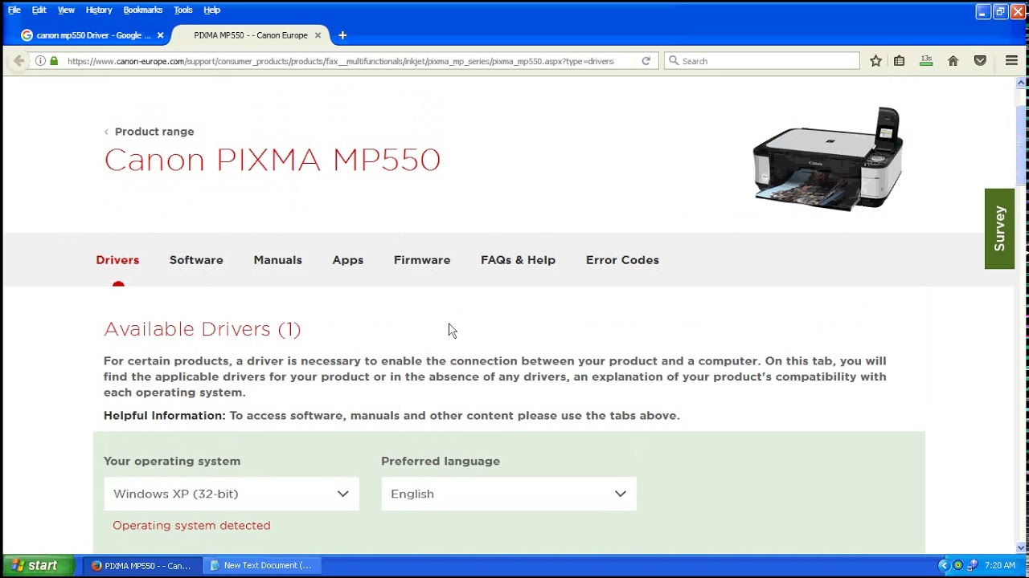Click the browser Search box
Image resolution: width=1029 pixels, height=578 pixels.
[x=762, y=61]
